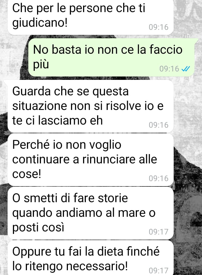Click 09:16 timestamp on 'giudicano!' message

coord(159,27)
